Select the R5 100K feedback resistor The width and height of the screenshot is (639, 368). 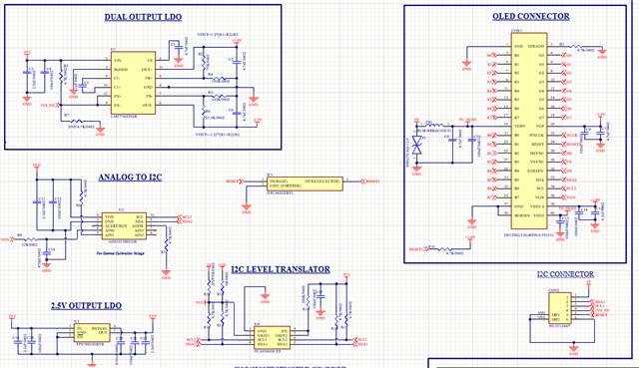point(219,96)
